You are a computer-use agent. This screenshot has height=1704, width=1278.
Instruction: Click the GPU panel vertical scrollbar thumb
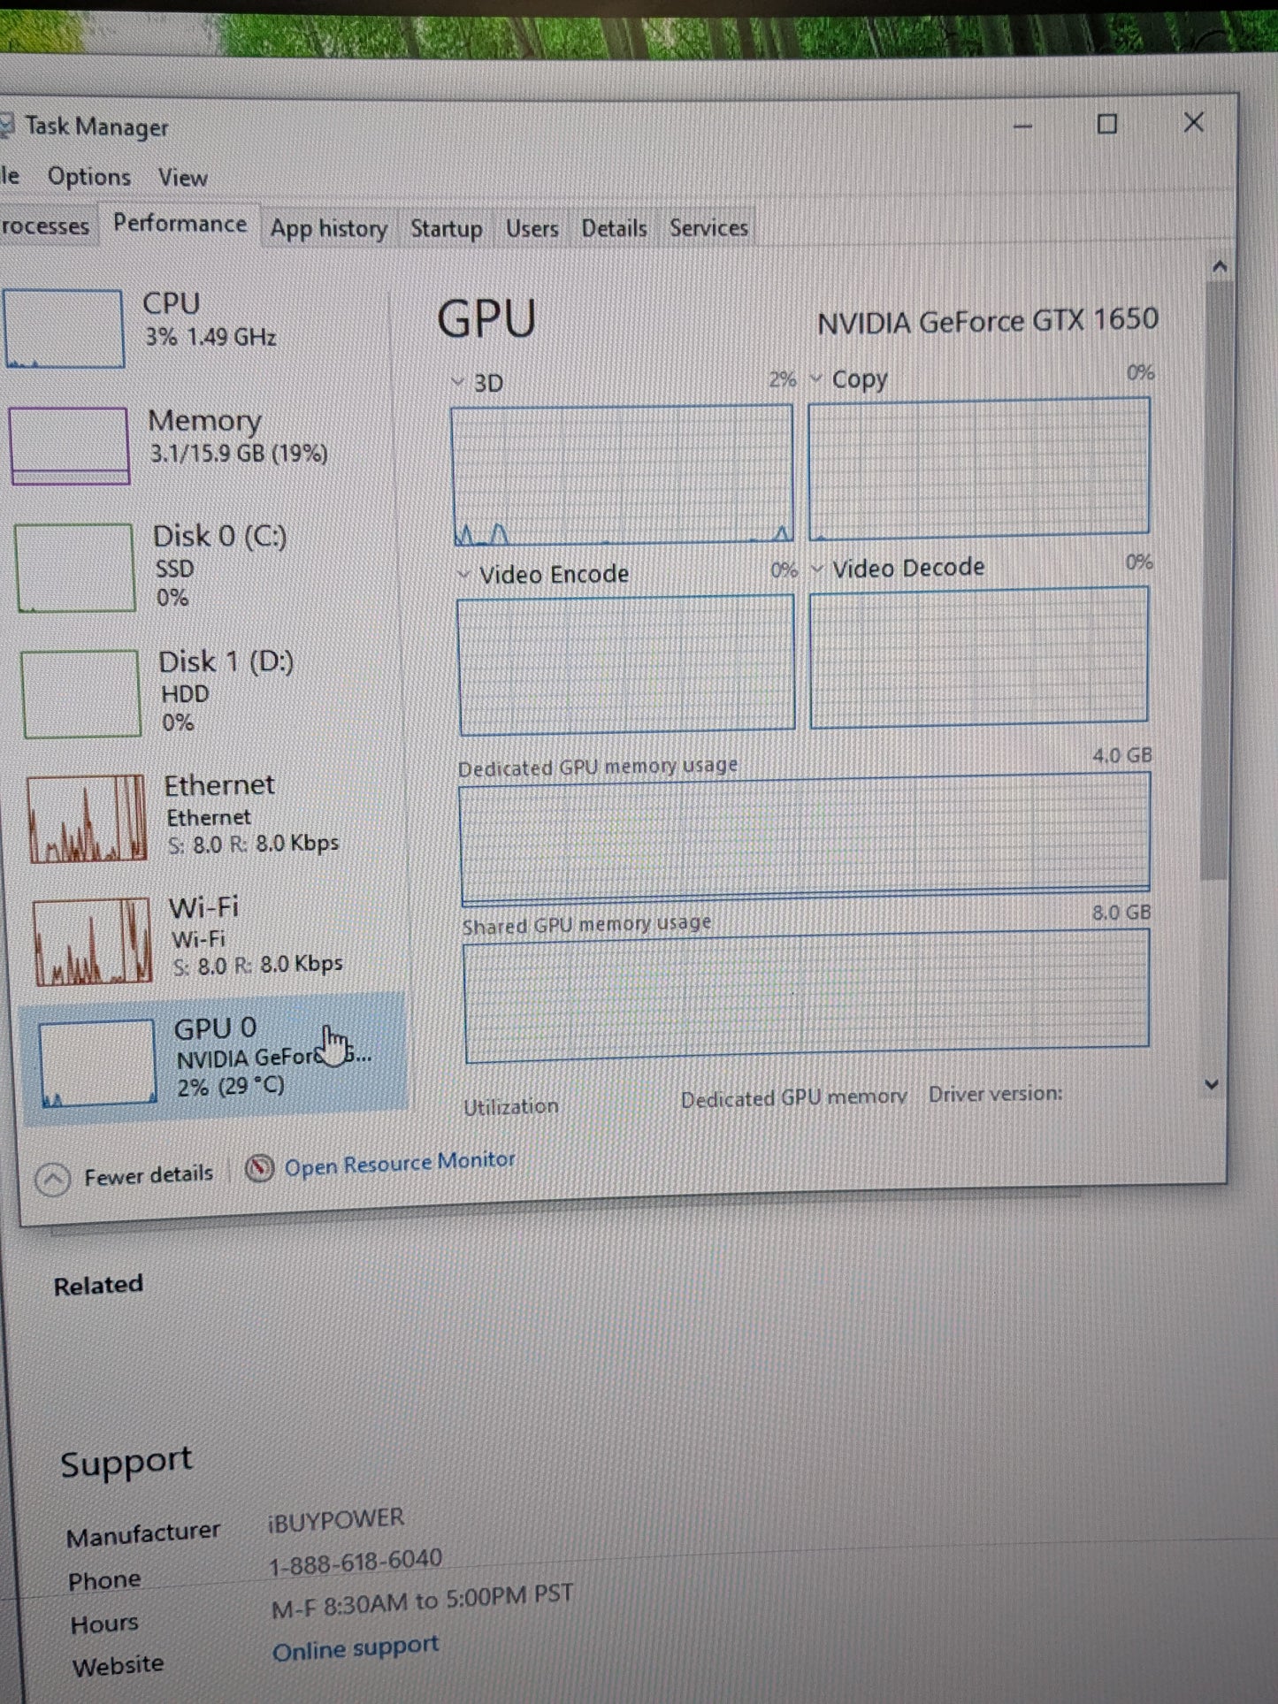[1218, 579]
